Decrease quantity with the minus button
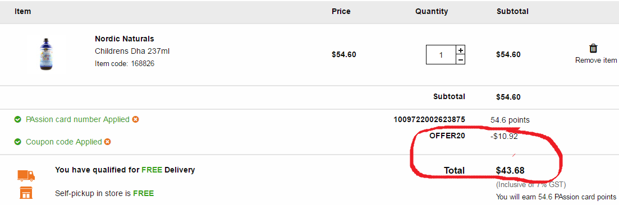 click(x=461, y=59)
